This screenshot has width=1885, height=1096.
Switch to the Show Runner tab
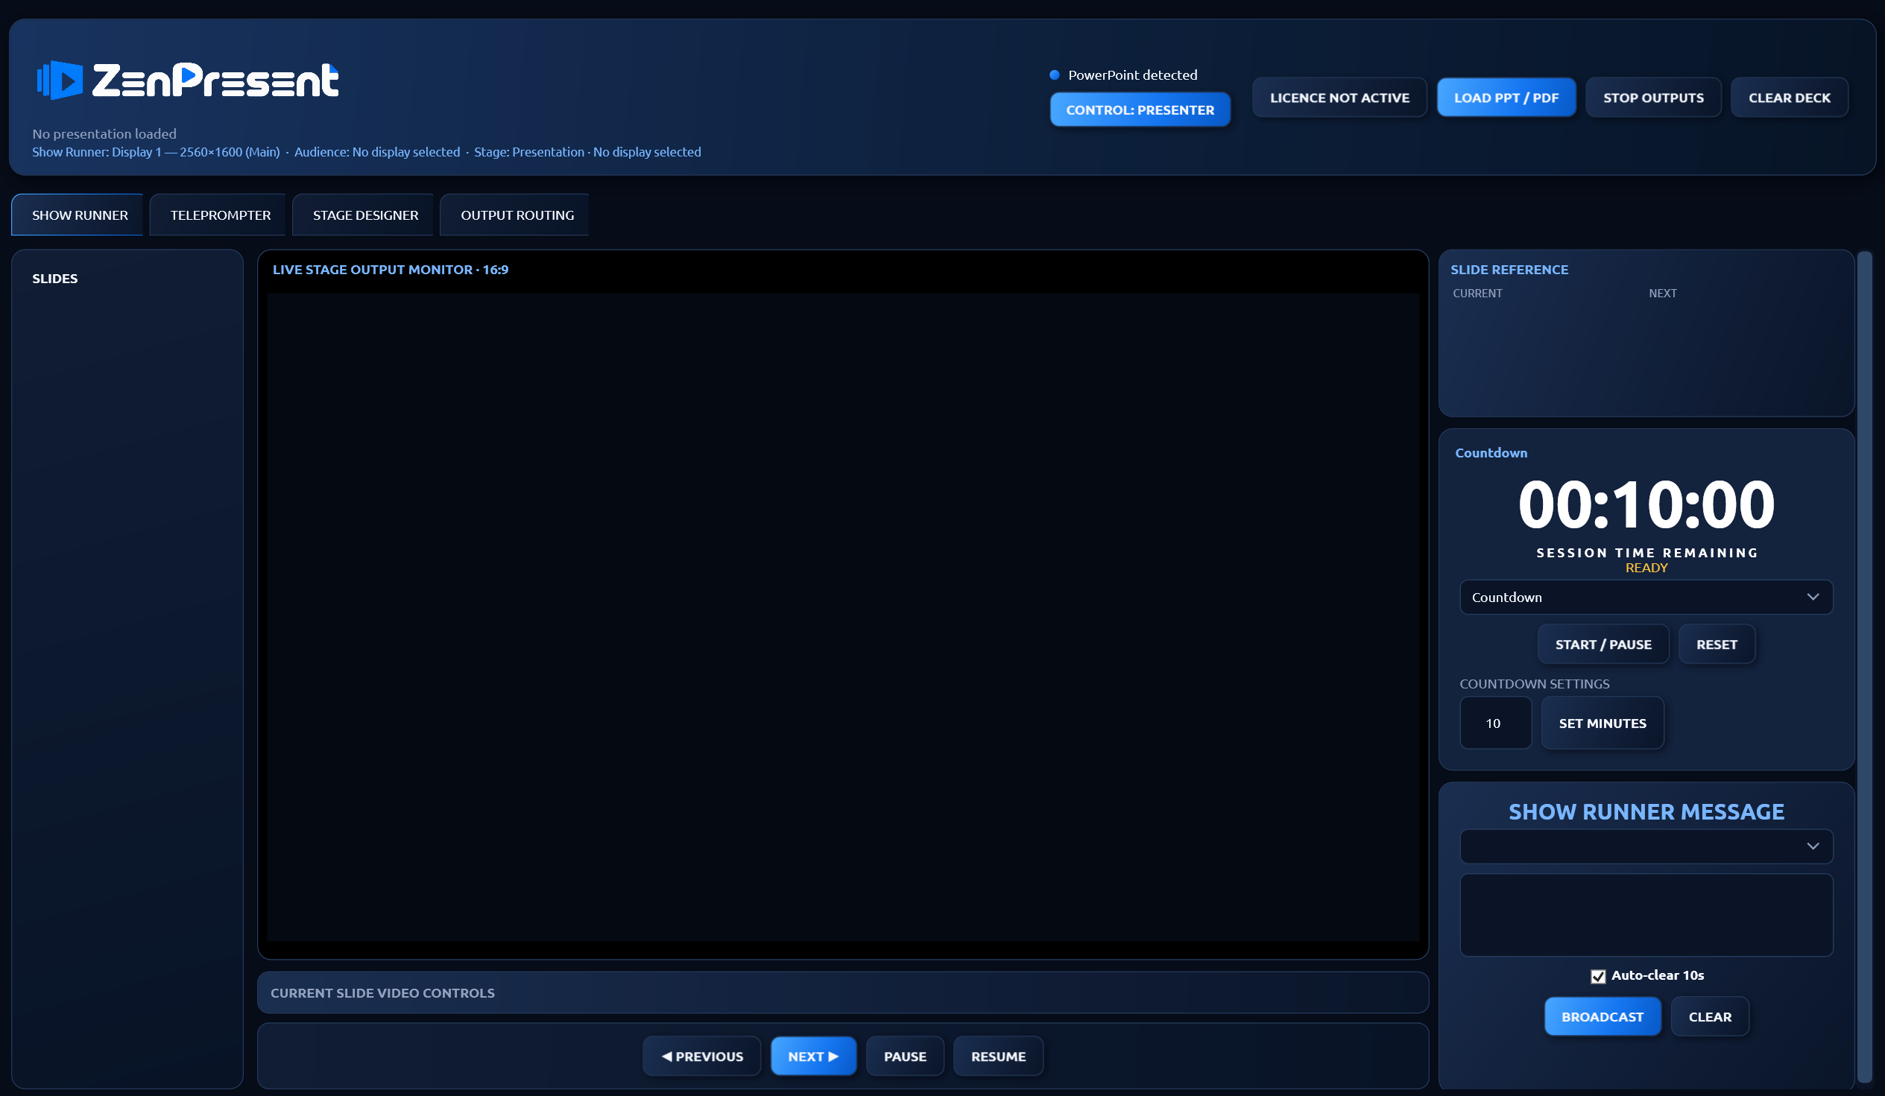77,215
